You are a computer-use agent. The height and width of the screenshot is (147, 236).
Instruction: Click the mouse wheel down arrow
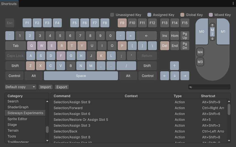212,38
